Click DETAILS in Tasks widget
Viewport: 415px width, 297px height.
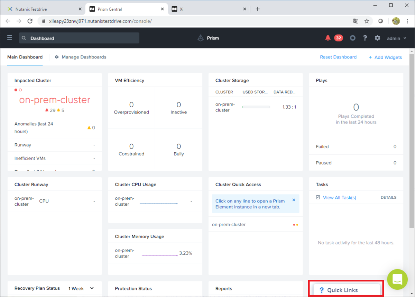(389, 198)
